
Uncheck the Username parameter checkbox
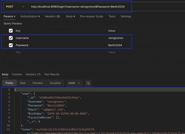[x=11, y=38]
